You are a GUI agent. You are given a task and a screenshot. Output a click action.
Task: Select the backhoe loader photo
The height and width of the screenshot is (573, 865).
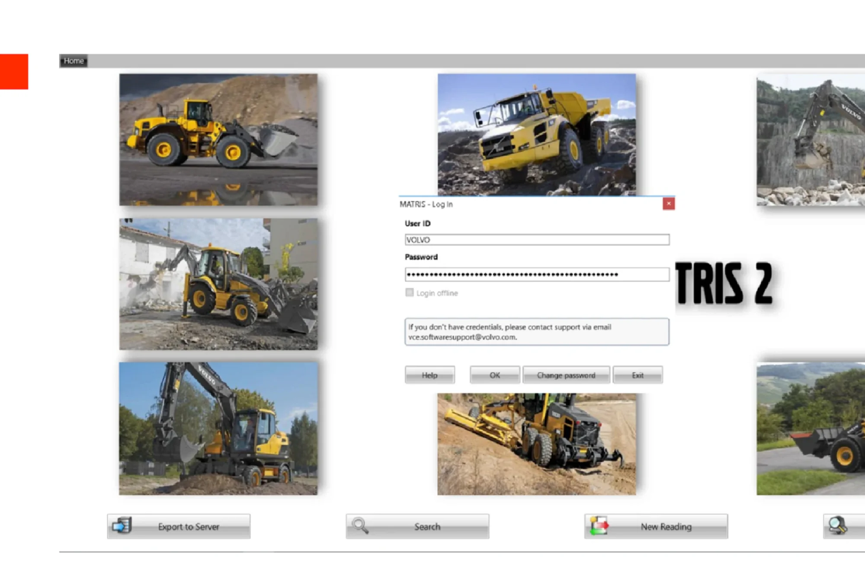[x=218, y=284]
